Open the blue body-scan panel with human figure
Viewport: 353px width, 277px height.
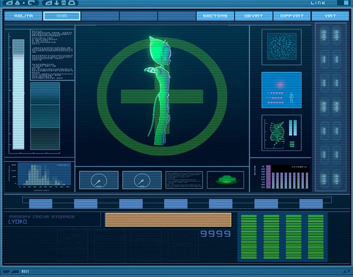click(x=281, y=90)
